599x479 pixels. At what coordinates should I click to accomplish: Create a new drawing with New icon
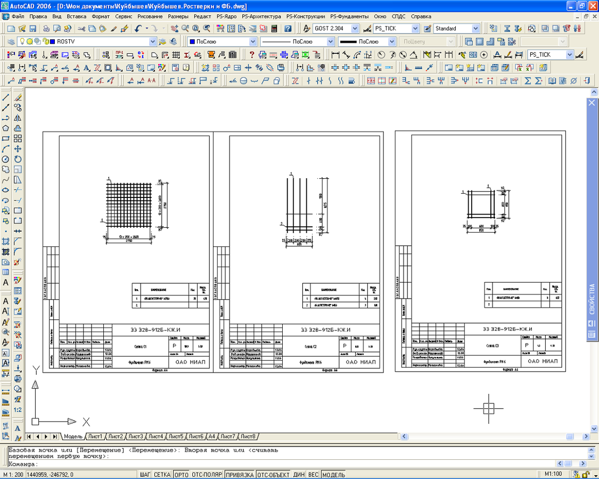point(11,29)
